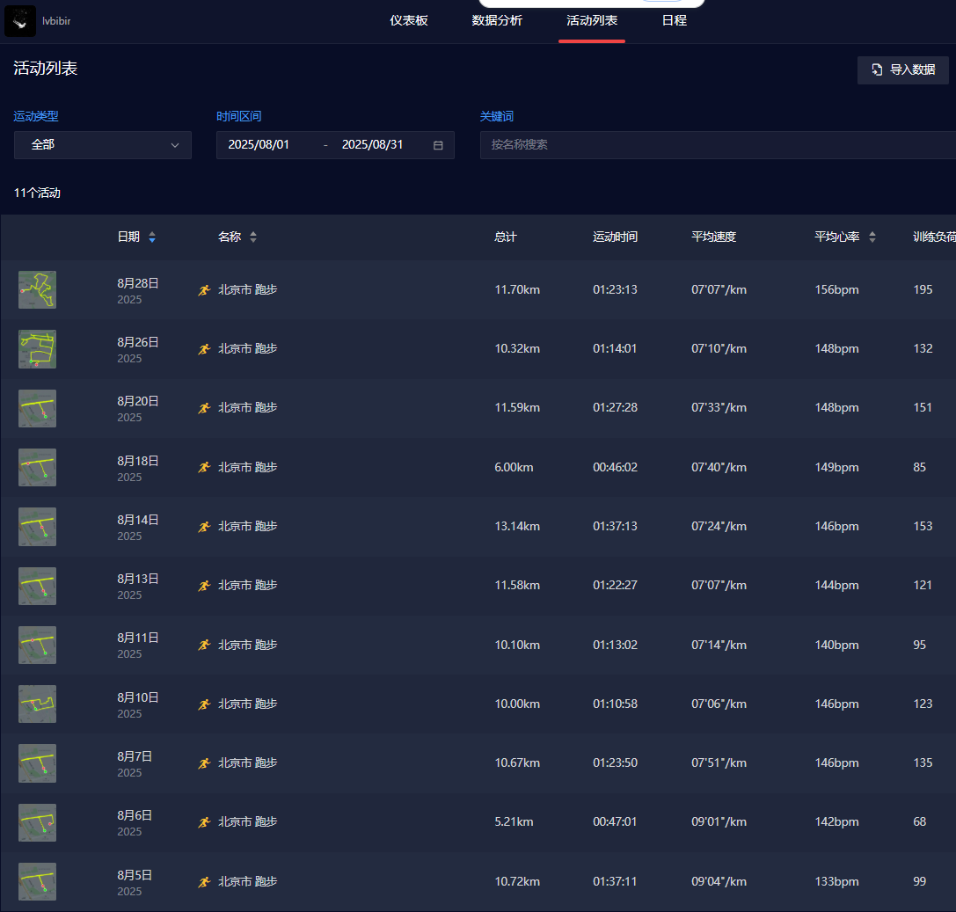This screenshot has height=912, width=956.
Task: Click the 按名称搜索 keyword search field
Action: coord(717,145)
